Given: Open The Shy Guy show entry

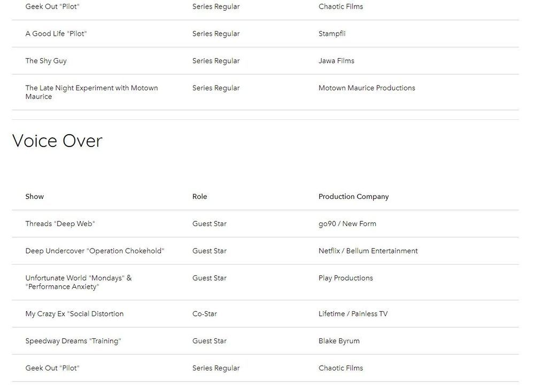Looking at the screenshot, I should click(x=46, y=61).
